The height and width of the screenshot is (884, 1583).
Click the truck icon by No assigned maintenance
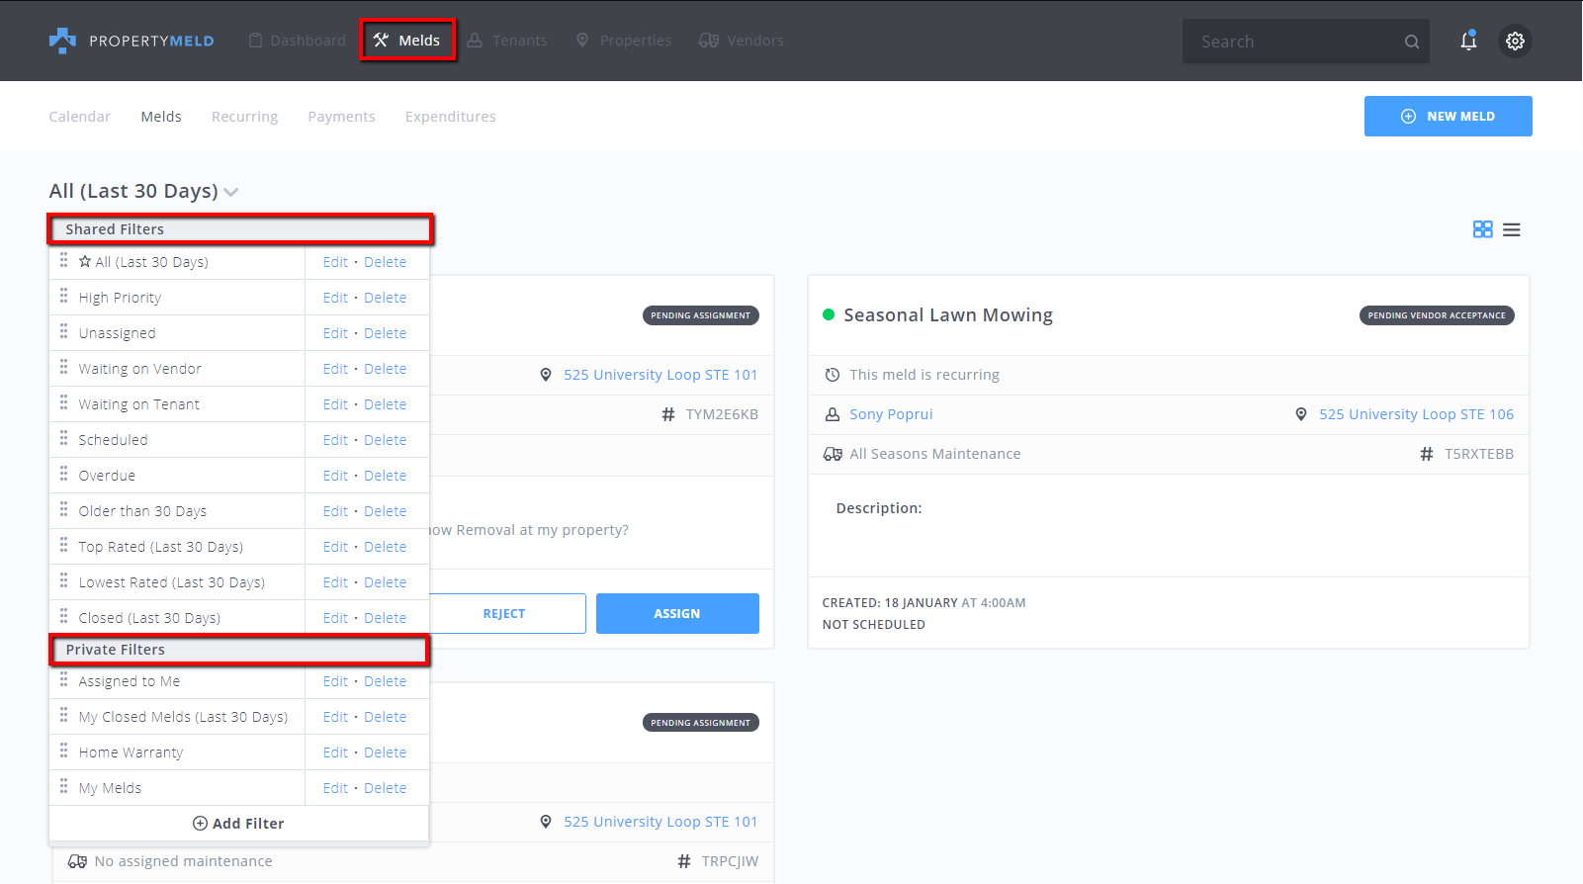[x=77, y=861]
